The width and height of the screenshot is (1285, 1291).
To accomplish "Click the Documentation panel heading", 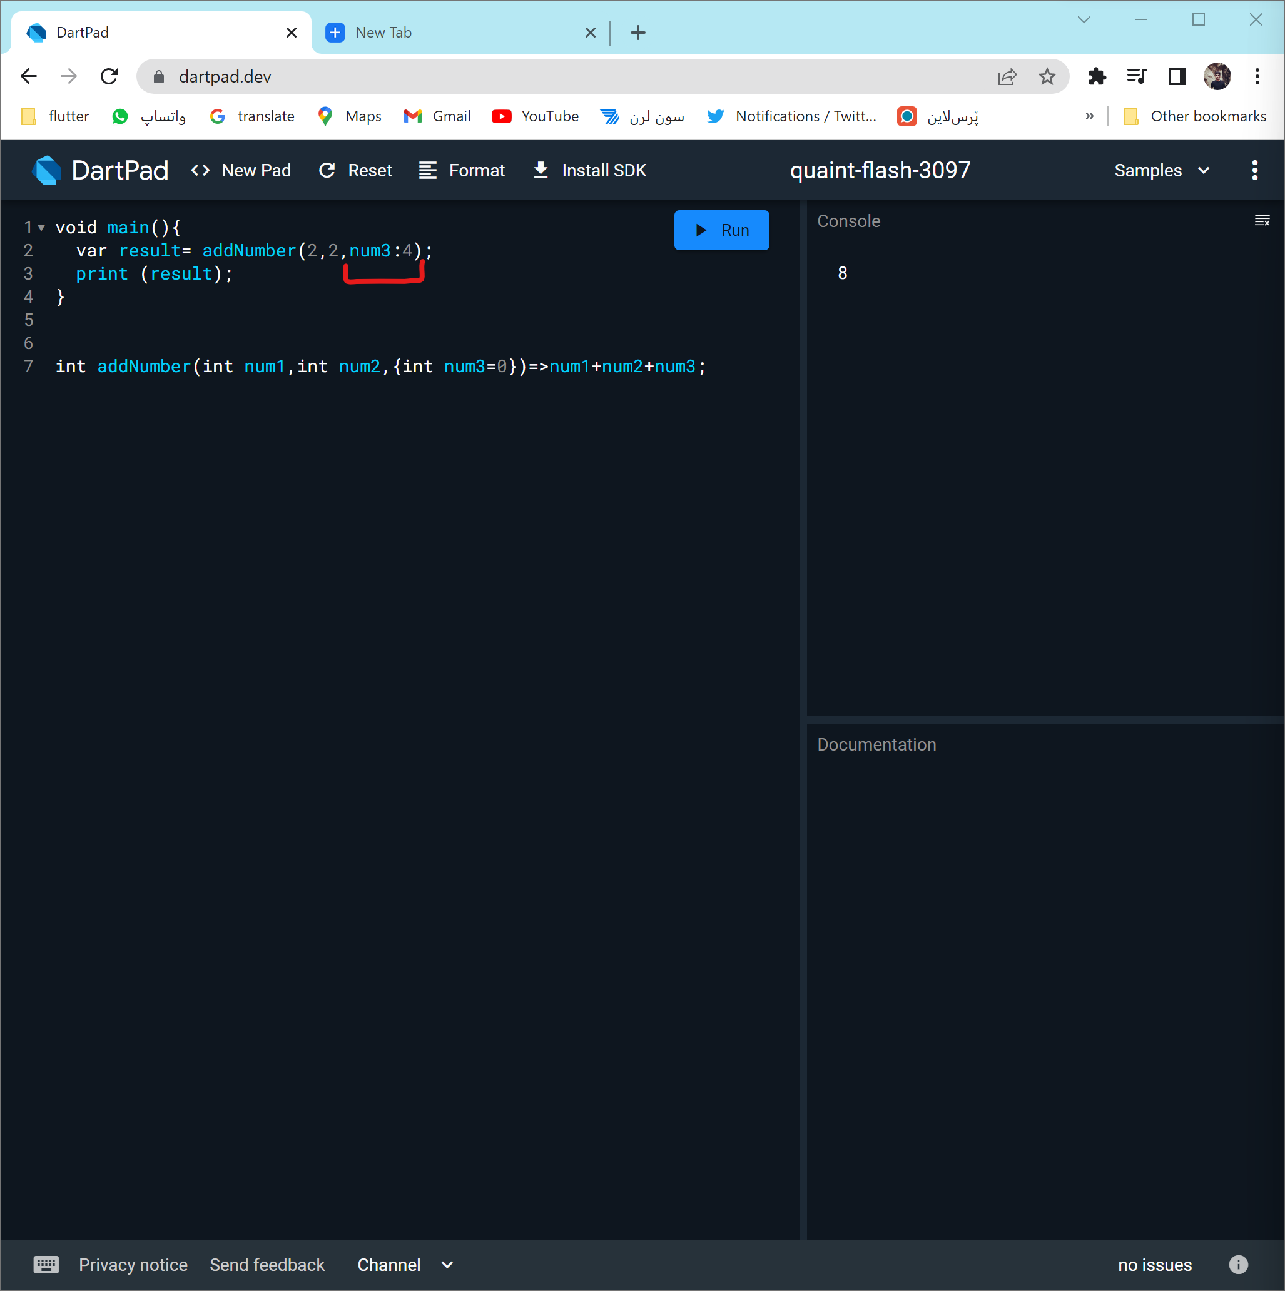I will (876, 744).
